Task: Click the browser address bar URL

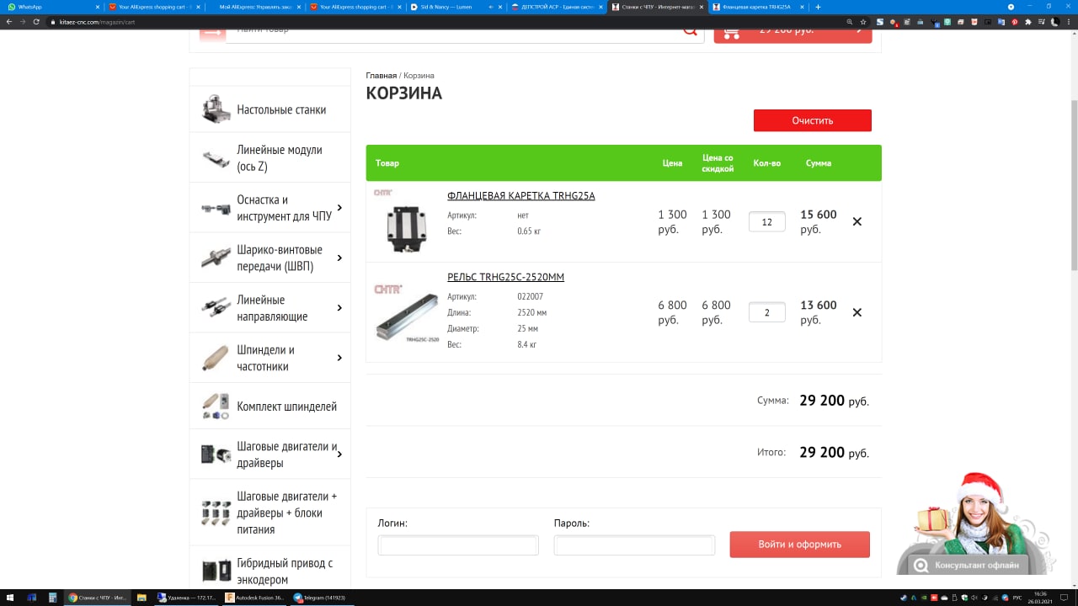Action: pyautogui.click(x=98, y=22)
